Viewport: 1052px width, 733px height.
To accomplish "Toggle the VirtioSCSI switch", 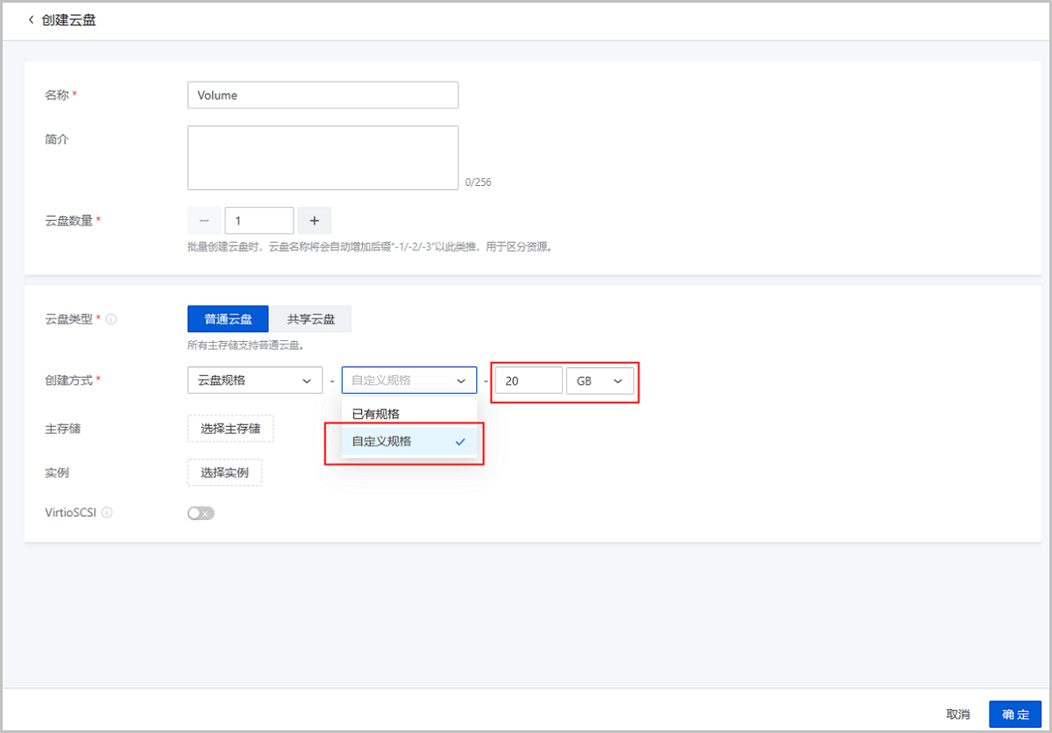I will tap(201, 513).
